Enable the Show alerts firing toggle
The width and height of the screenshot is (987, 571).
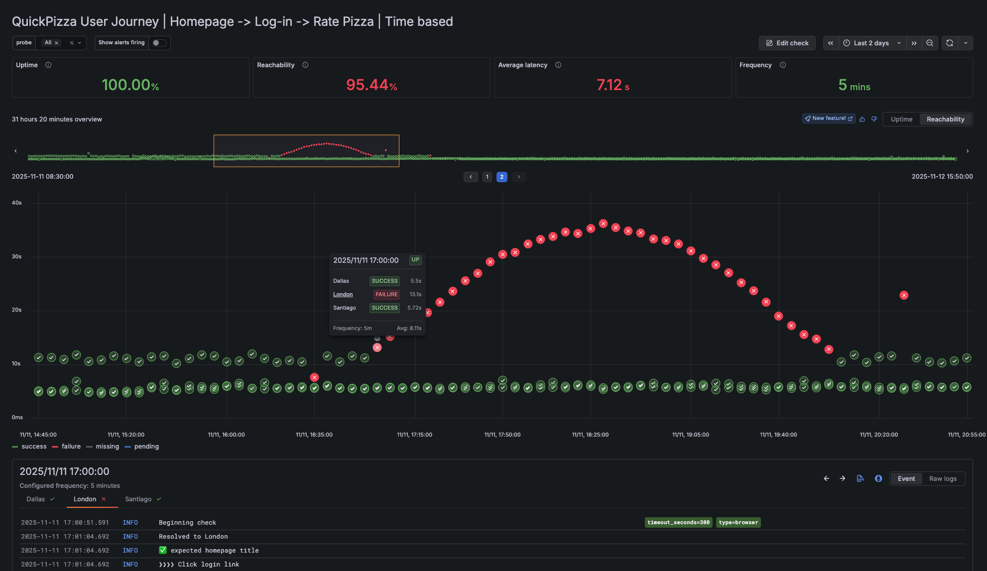pyautogui.click(x=159, y=43)
